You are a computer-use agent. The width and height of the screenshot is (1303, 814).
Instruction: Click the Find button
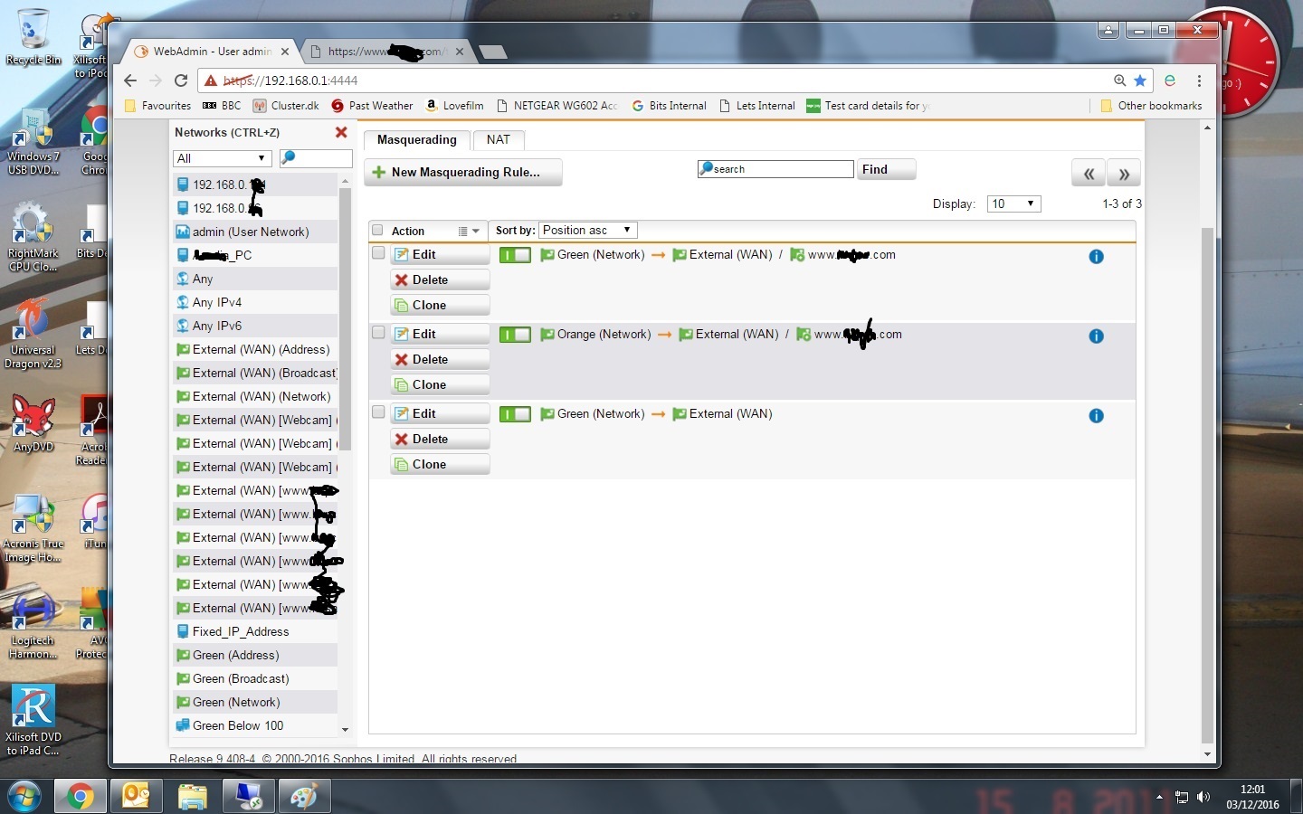(887, 169)
